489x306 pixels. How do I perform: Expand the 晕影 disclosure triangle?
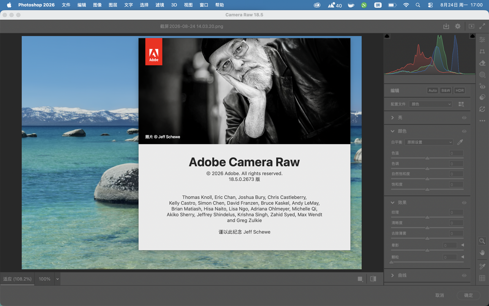[463, 245]
